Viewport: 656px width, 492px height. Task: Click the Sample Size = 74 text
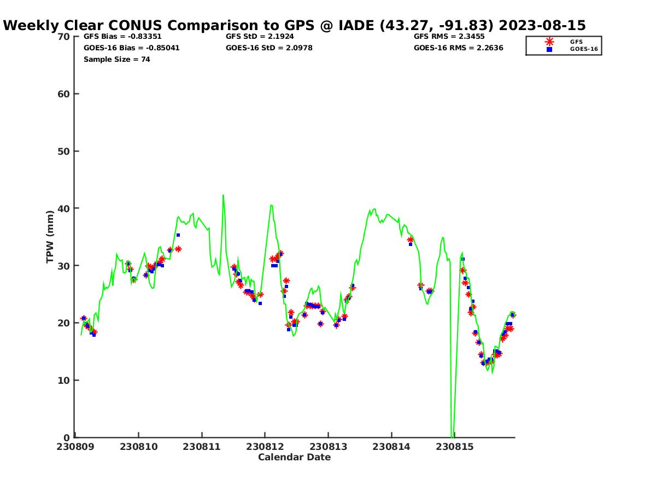pyautogui.click(x=117, y=60)
